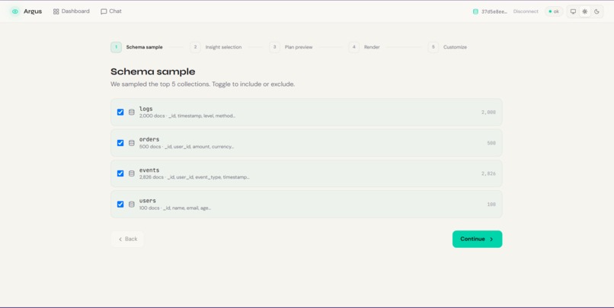Viewport: 614px width, 308px height.
Task: Select step 5 Customize
Action: pyautogui.click(x=448, y=47)
